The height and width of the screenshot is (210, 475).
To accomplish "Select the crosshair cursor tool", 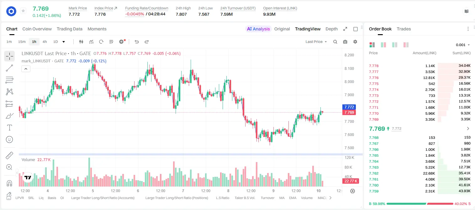I will tap(9, 56).
